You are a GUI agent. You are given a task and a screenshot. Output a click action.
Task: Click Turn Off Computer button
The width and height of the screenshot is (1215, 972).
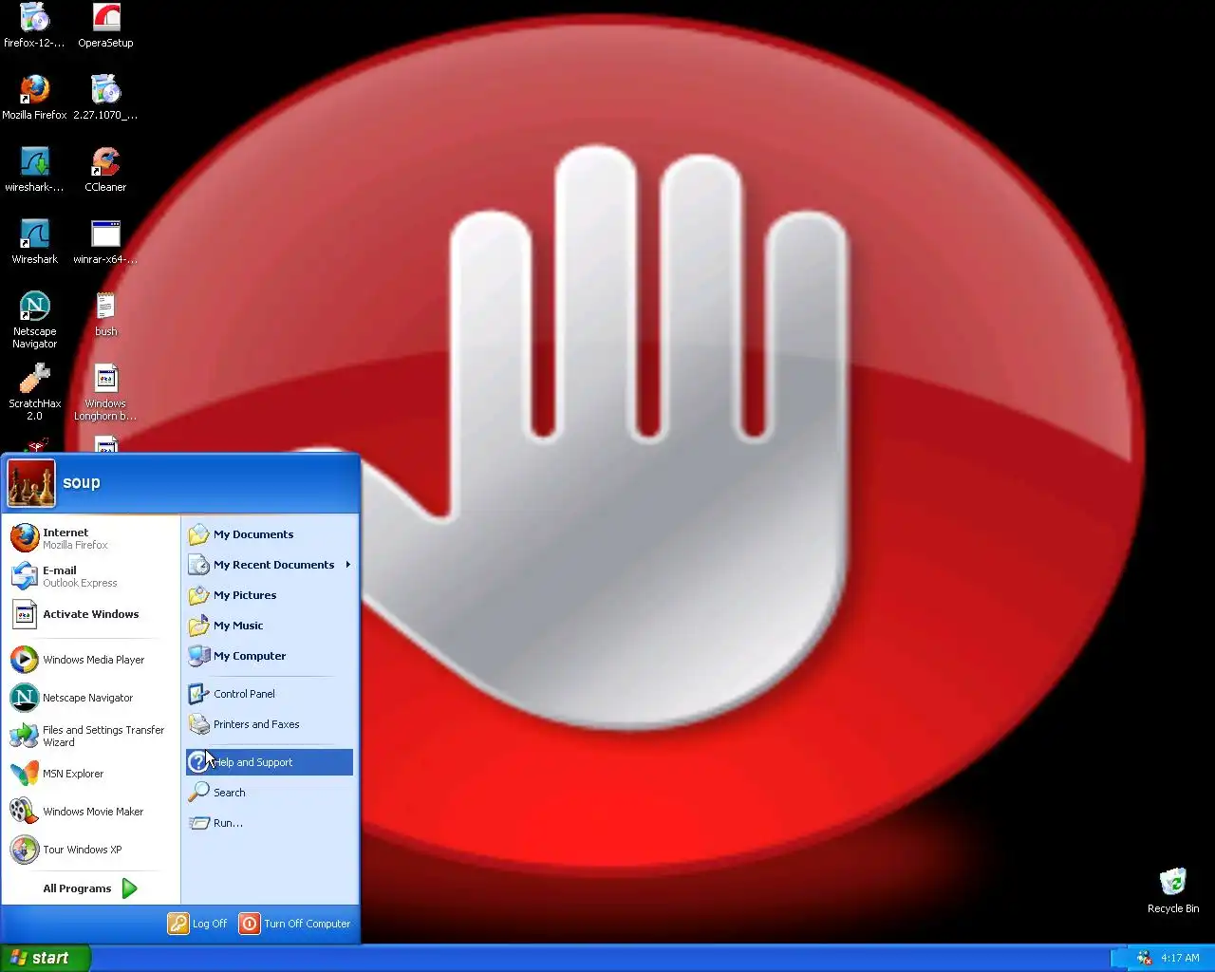point(295,924)
